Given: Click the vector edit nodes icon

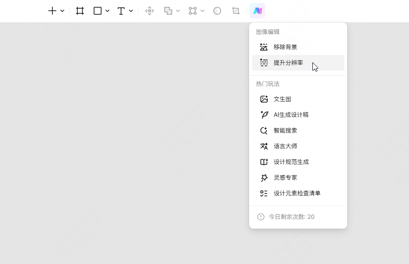Looking at the screenshot, I should (x=193, y=11).
